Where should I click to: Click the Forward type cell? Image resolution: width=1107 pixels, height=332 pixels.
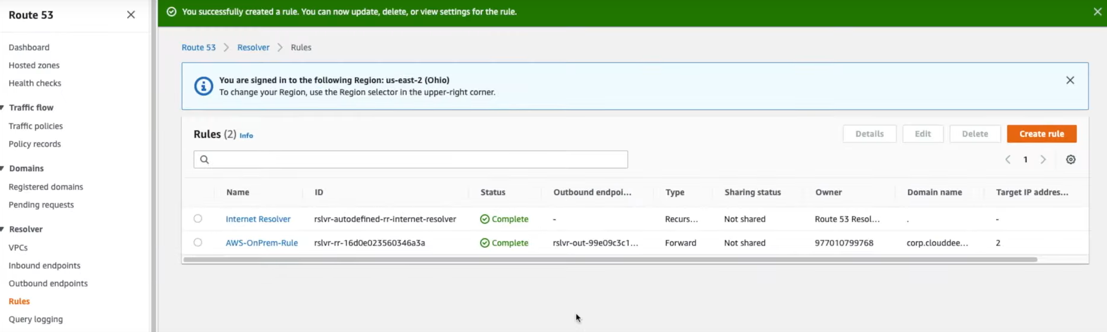680,243
